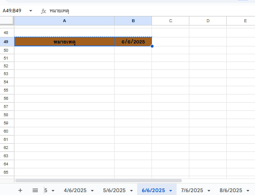
Task: Select column E header
Action: click(241, 21)
